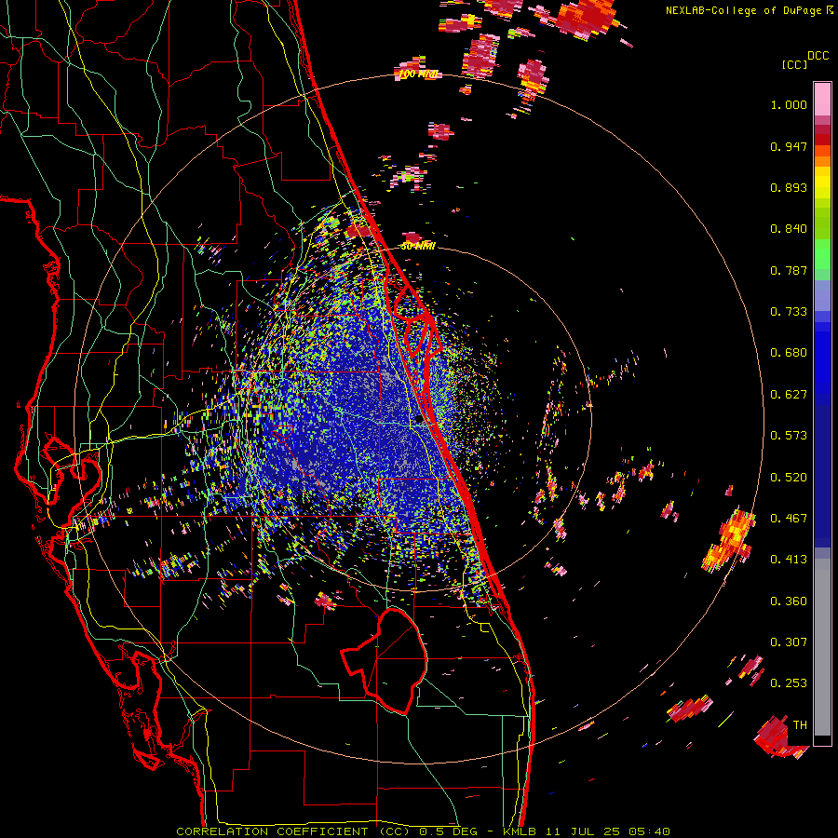Select the 0.733 scale value
The image size is (838, 838).
[x=789, y=312]
